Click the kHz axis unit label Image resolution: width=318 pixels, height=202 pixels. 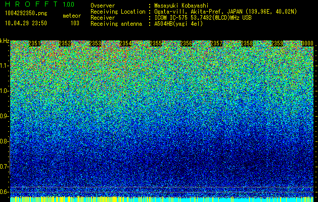click(5, 41)
